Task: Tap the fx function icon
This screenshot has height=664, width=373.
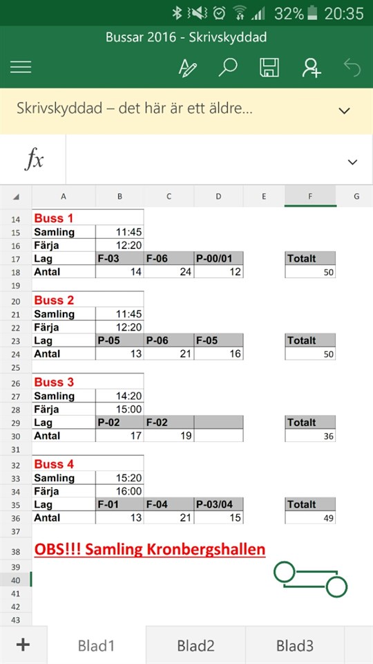Action: click(33, 160)
